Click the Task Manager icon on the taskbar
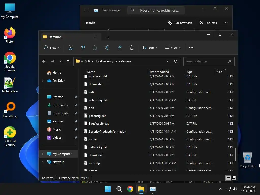The width and height of the screenshot is (260, 195). tap(153, 189)
